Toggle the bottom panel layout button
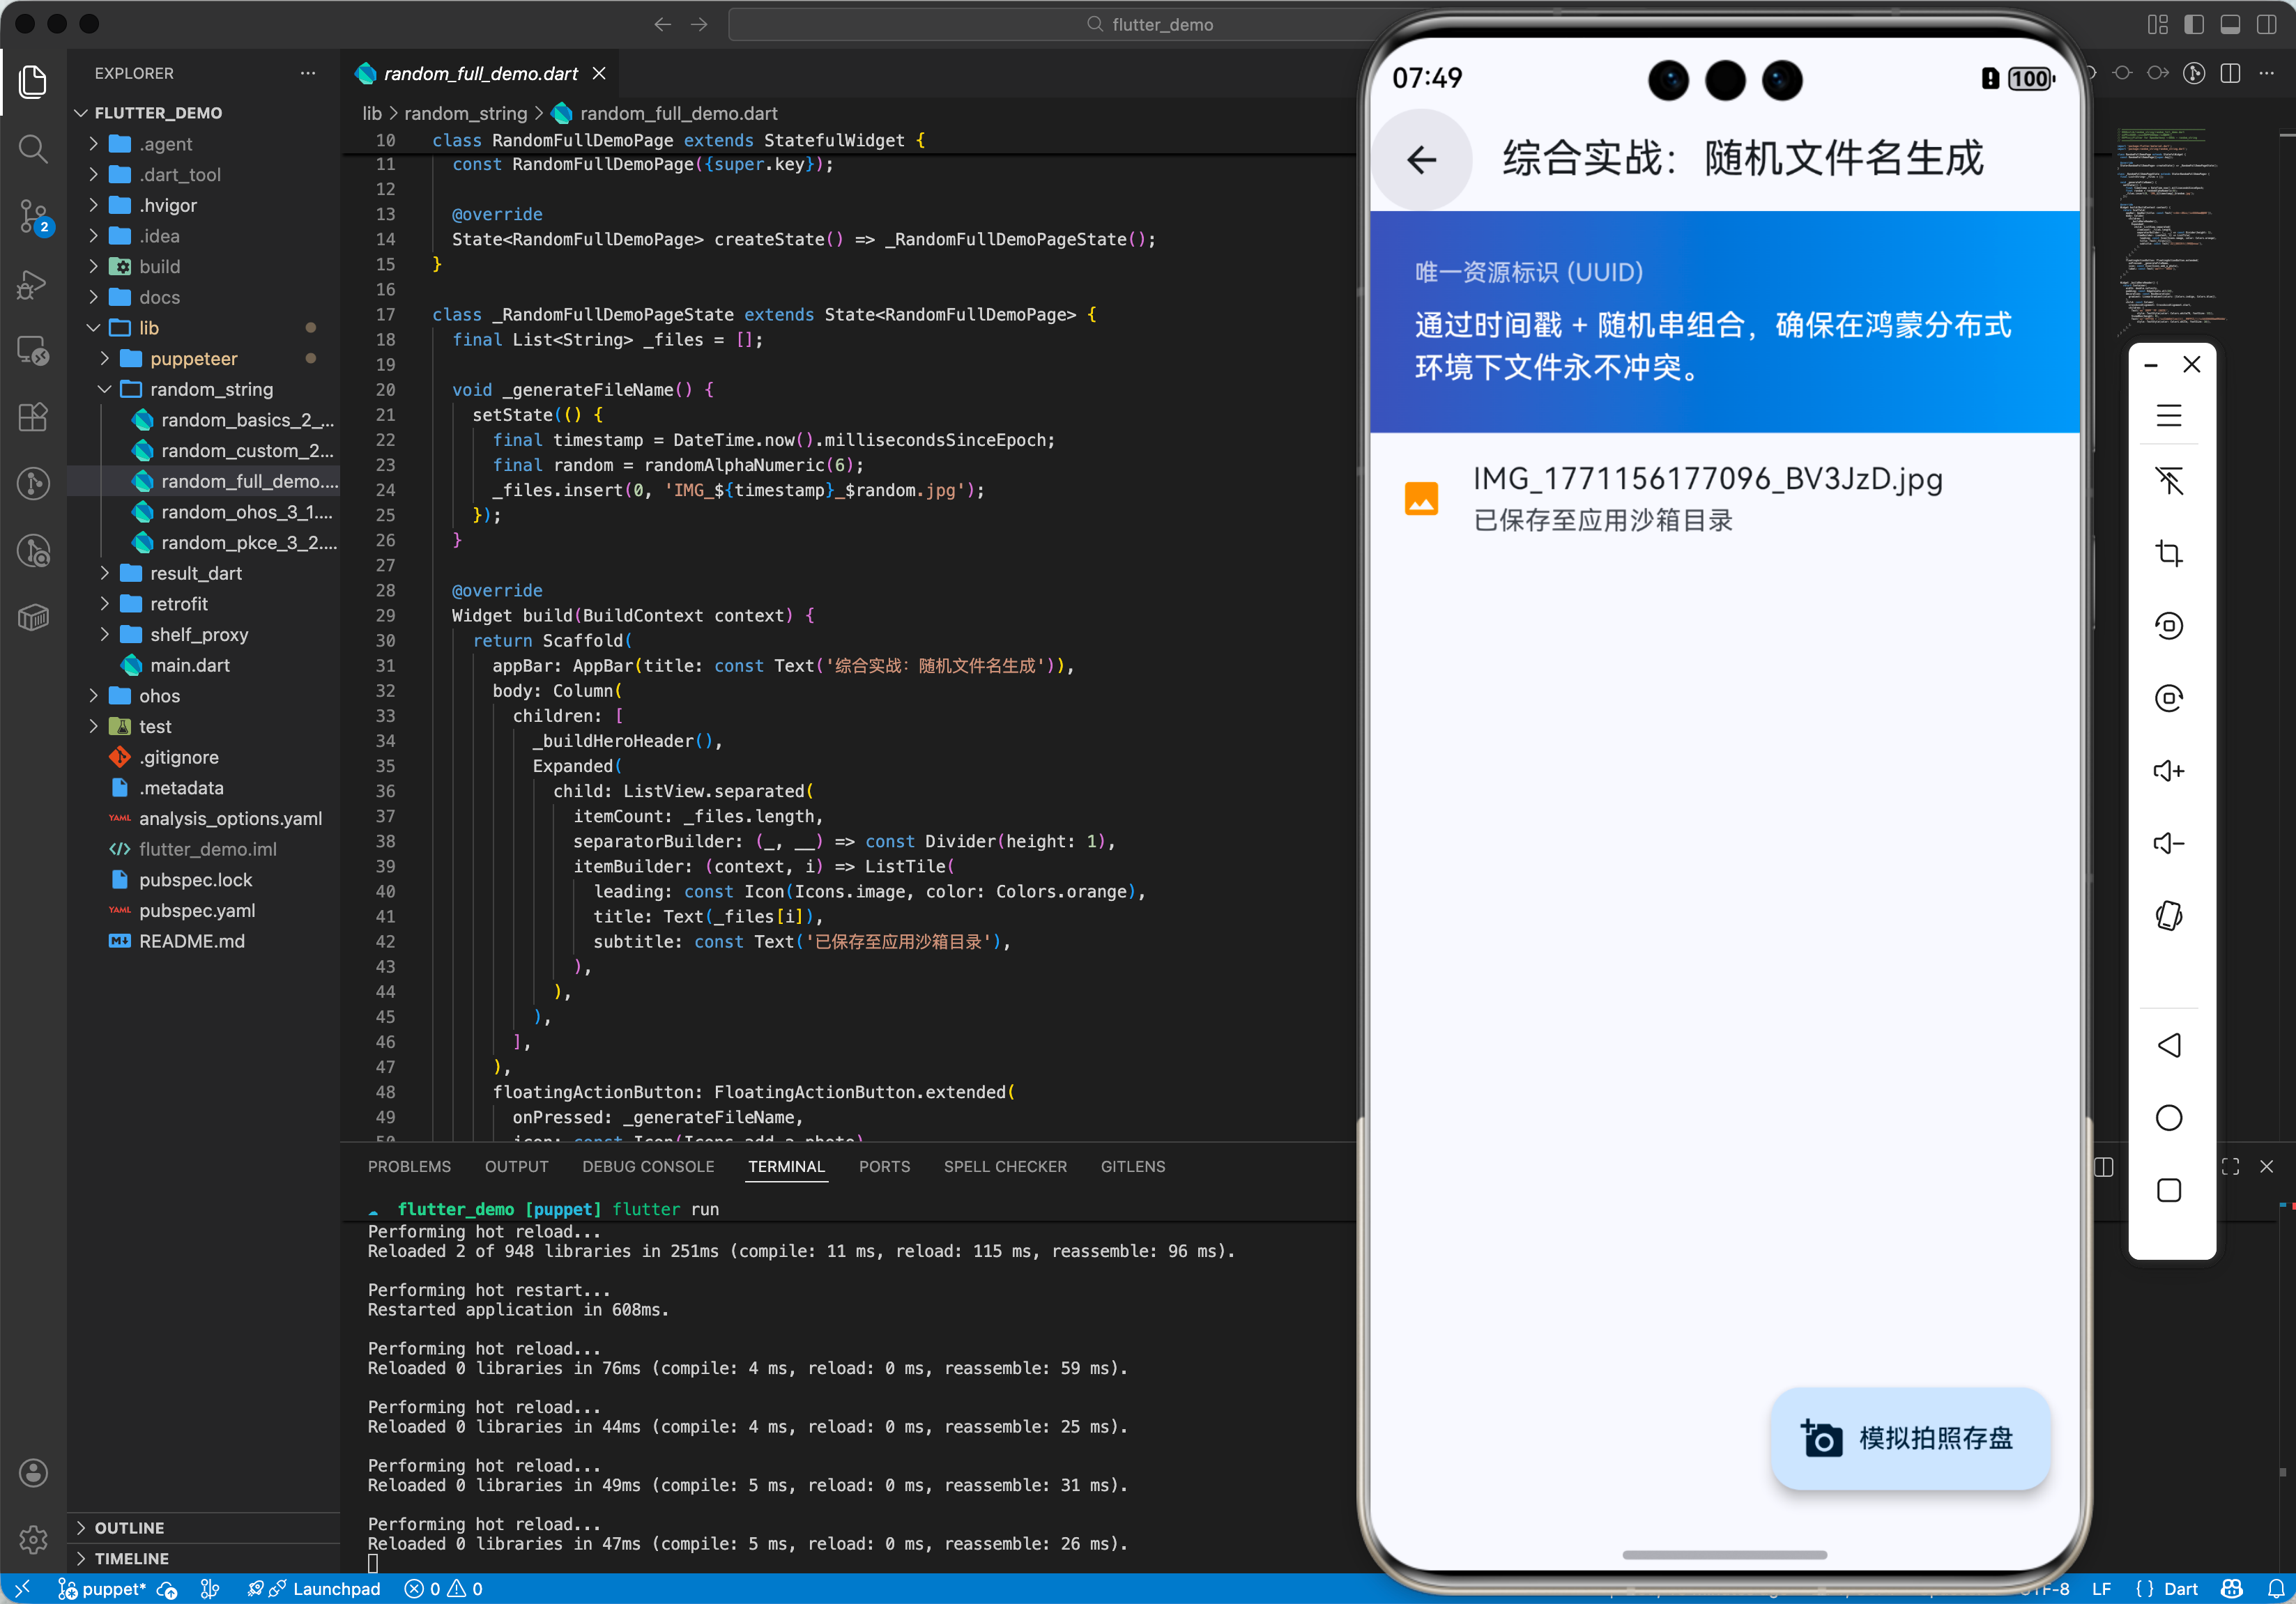Viewport: 2296px width, 1604px height. (x=2230, y=24)
